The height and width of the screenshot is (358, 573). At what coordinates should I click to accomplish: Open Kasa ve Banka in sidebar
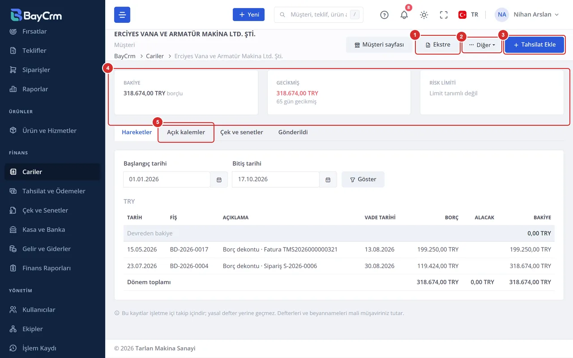52,230
